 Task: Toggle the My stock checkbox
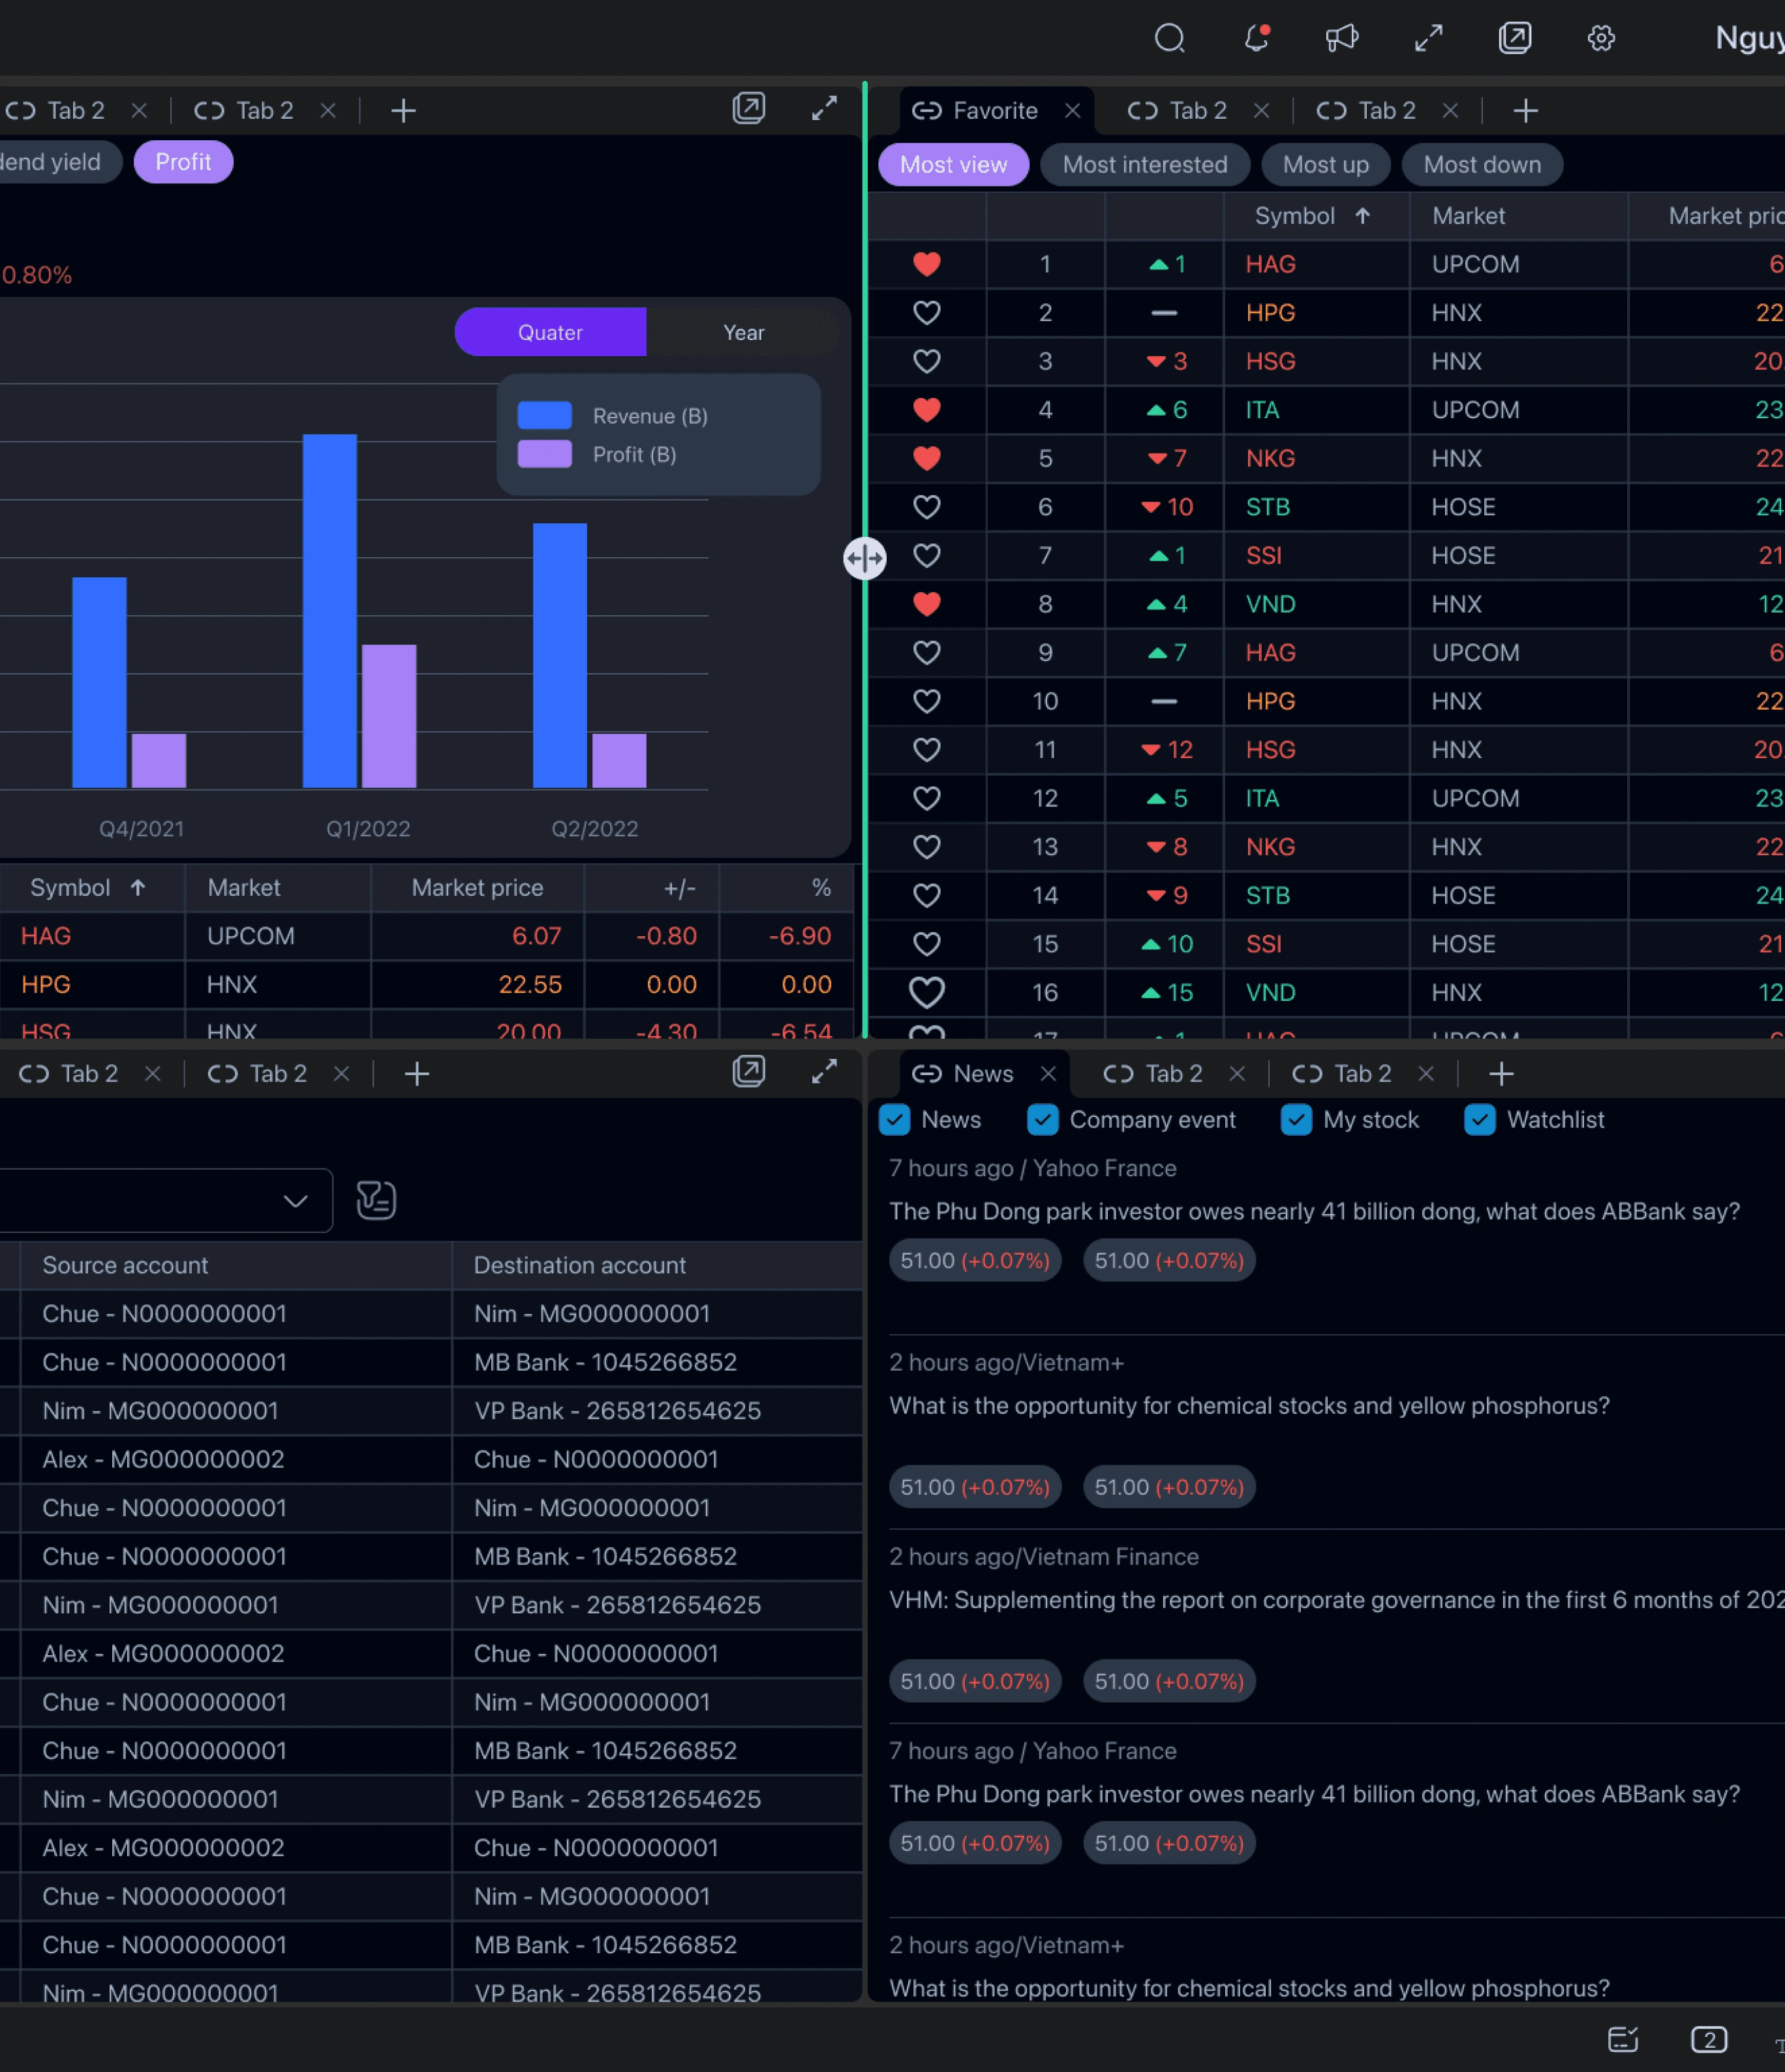coord(1296,1120)
